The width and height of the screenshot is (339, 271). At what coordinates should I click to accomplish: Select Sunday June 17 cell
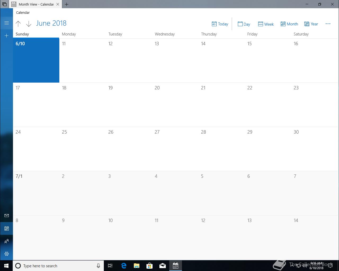click(x=36, y=105)
